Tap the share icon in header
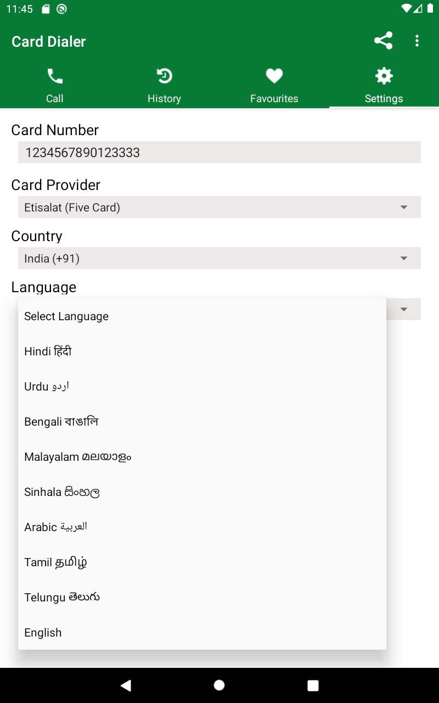Image resolution: width=439 pixels, height=703 pixels. 383,41
